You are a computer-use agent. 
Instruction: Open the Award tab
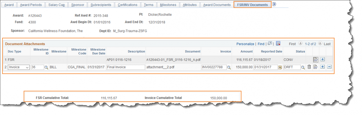point(9,5)
